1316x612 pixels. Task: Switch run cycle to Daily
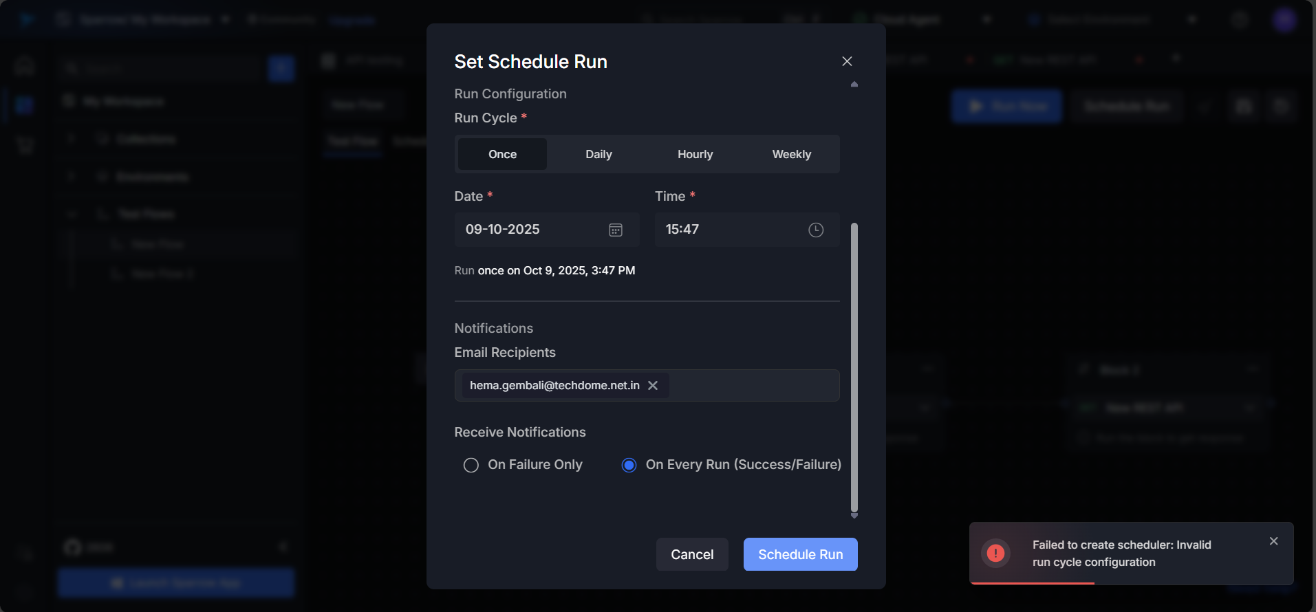click(598, 154)
